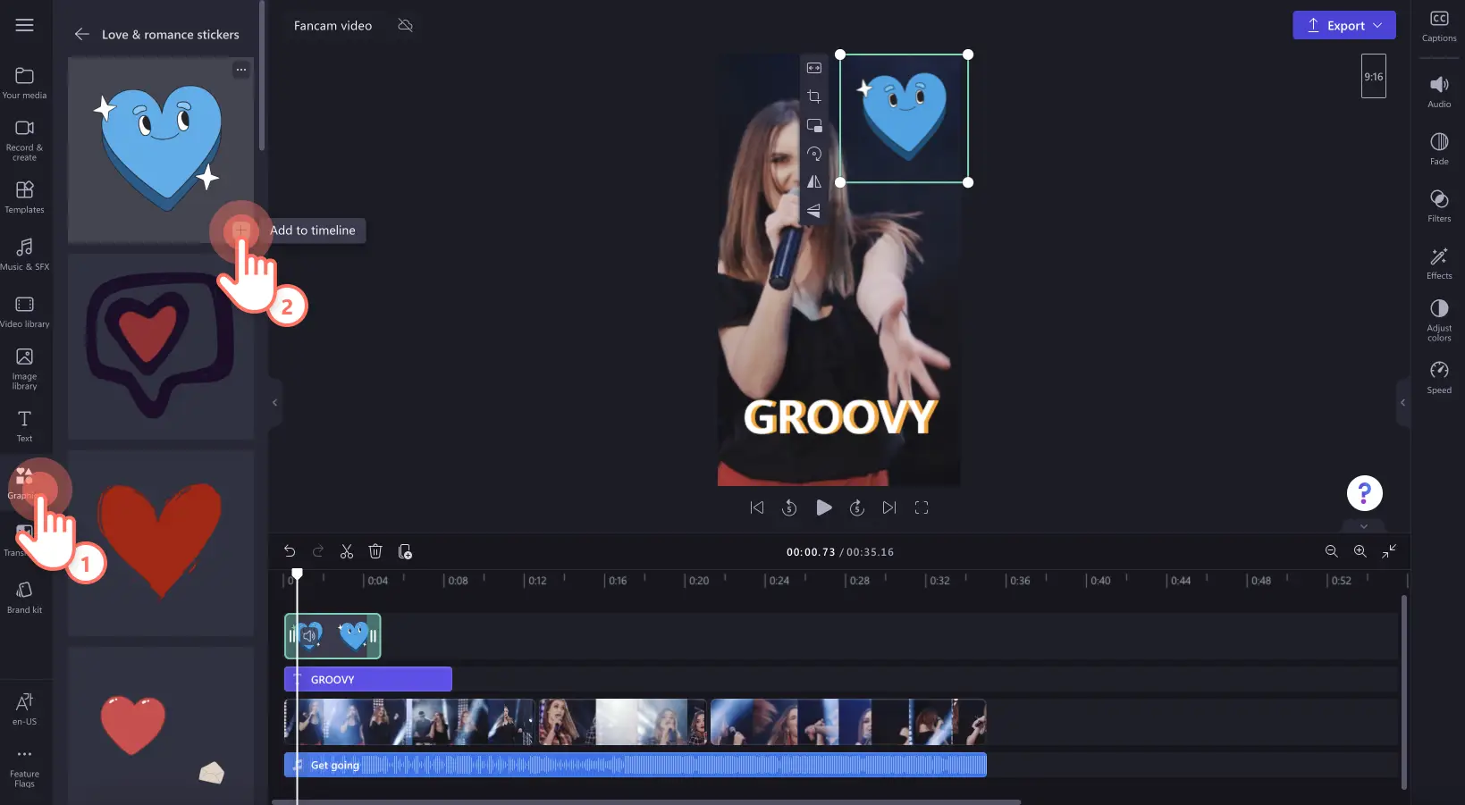Viewport: 1465px width, 805px height.
Task: Open the hamburger main menu
Action: point(24,25)
